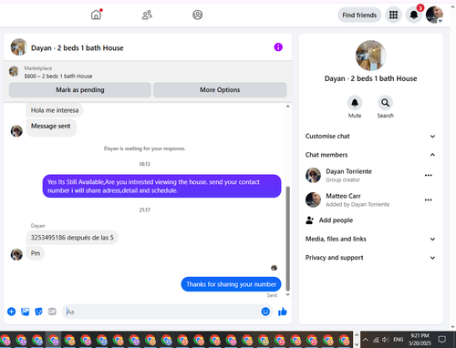Open the emoji picker smiley icon
The image size is (456, 348).
point(265,312)
